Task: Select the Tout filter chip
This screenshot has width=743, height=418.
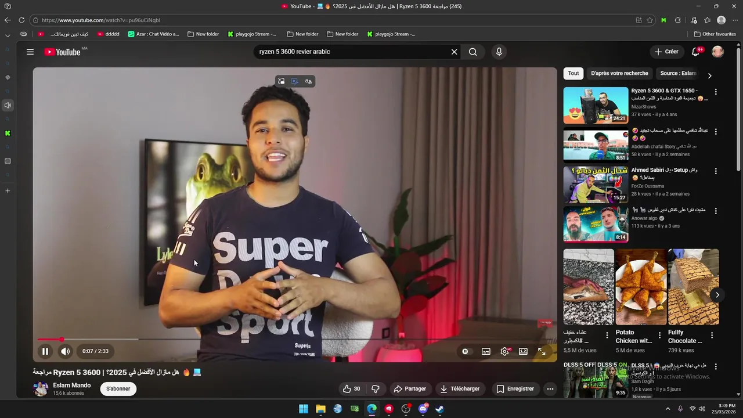Action: pos(574,74)
